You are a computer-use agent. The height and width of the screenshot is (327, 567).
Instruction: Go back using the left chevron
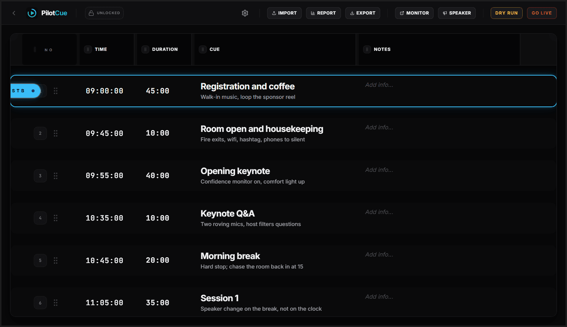pos(14,13)
